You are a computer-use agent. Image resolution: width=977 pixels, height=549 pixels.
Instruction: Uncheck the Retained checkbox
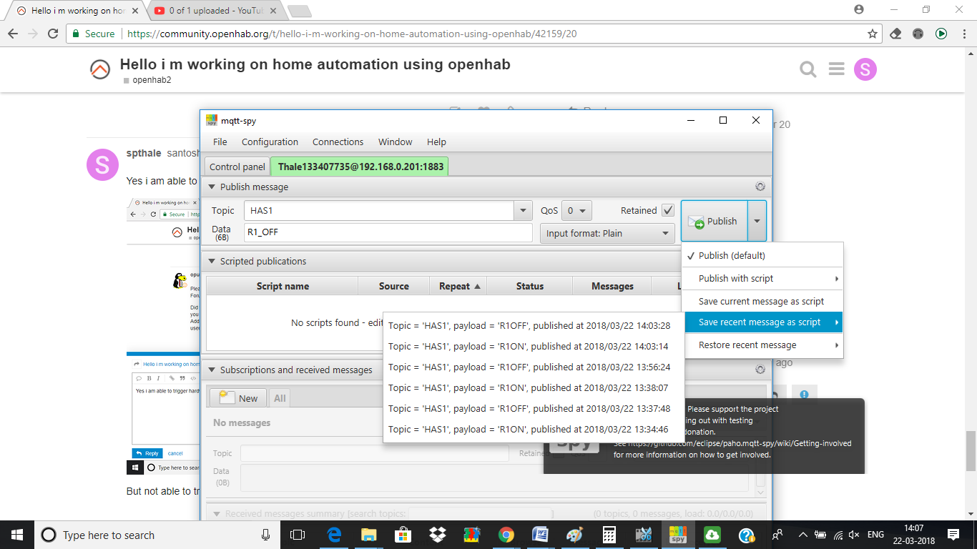pyautogui.click(x=668, y=210)
